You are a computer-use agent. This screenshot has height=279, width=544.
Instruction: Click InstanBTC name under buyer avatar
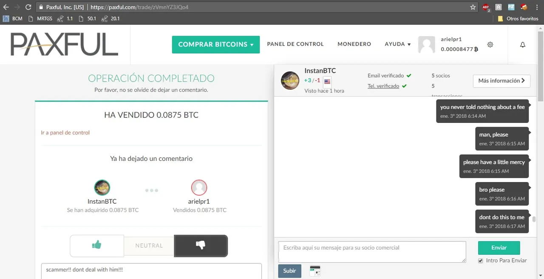[102, 202]
